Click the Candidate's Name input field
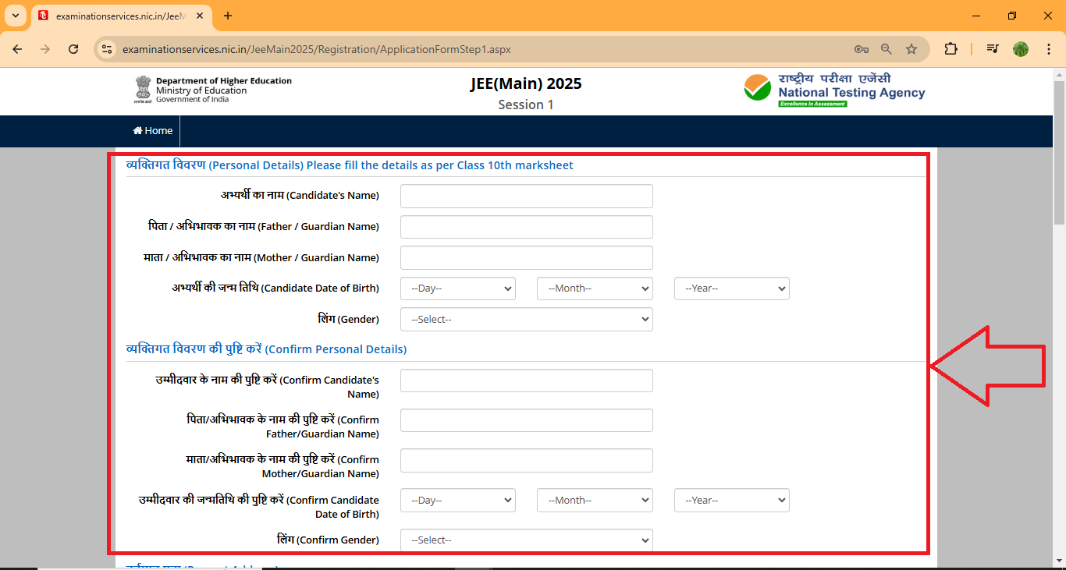Screen dimensions: 1066x570 [x=526, y=196]
